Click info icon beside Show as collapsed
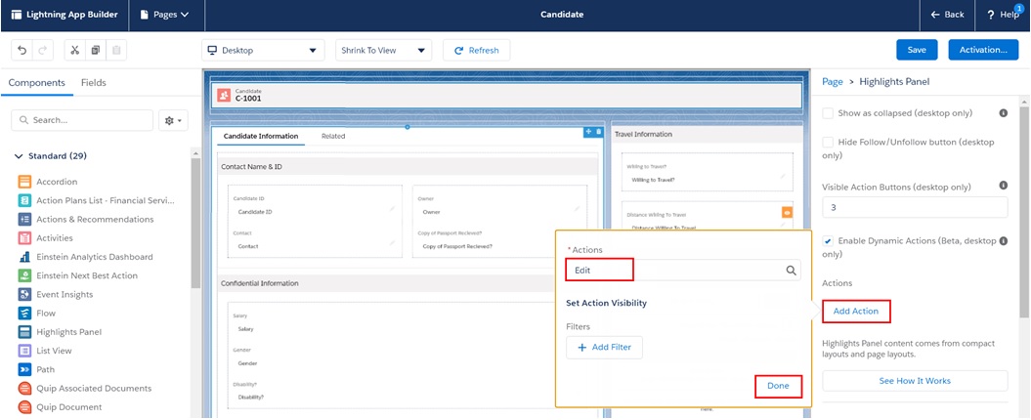The width and height of the screenshot is (1031, 420). [x=1004, y=113]
